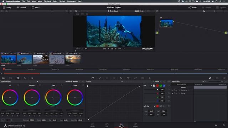Open the Color menu

point(55,1)
